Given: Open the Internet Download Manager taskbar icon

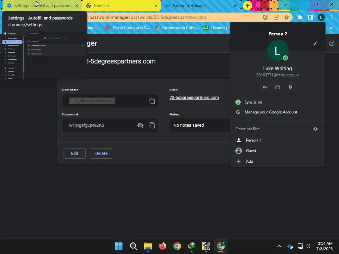Looking at the screenshot, I should 192,246.
